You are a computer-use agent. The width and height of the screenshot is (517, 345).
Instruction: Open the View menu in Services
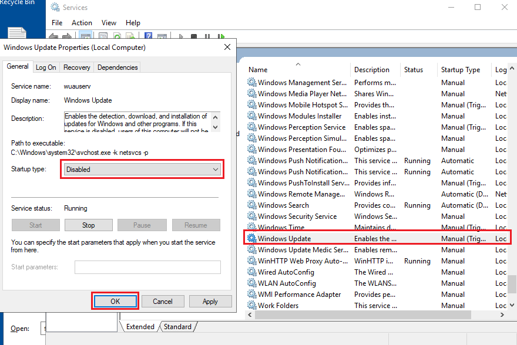[109, 23]
